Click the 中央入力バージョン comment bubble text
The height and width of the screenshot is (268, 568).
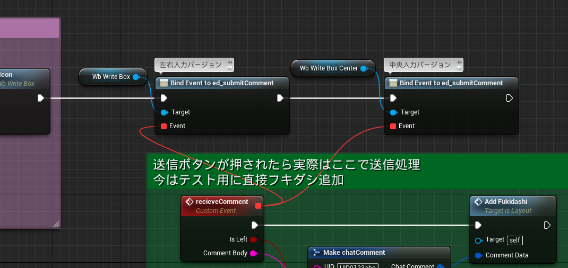pos(420,65)
